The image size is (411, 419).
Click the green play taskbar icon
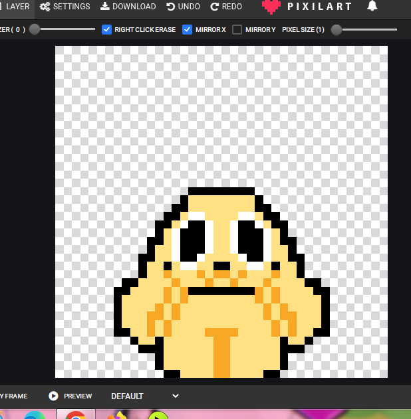158,415
